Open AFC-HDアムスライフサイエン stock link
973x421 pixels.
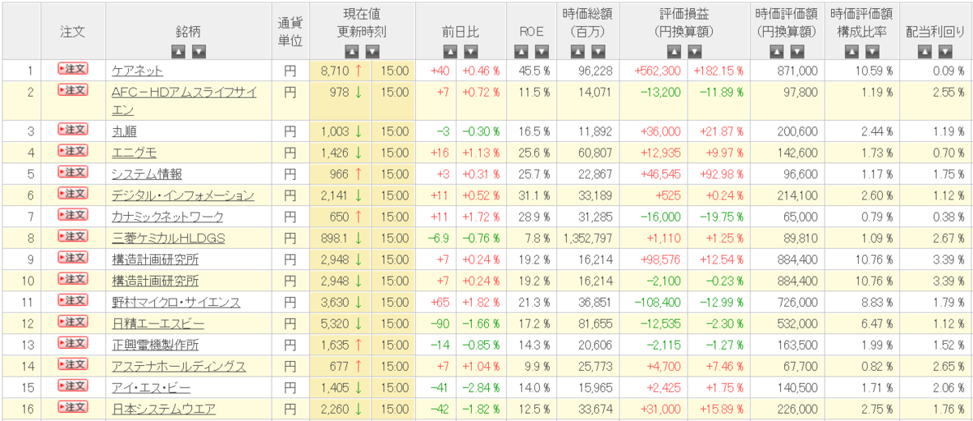pos(184,101)
